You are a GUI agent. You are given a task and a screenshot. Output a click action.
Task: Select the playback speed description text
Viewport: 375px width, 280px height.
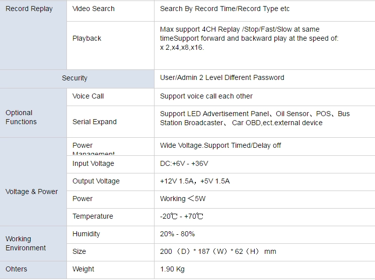click(x=249, y=39)
